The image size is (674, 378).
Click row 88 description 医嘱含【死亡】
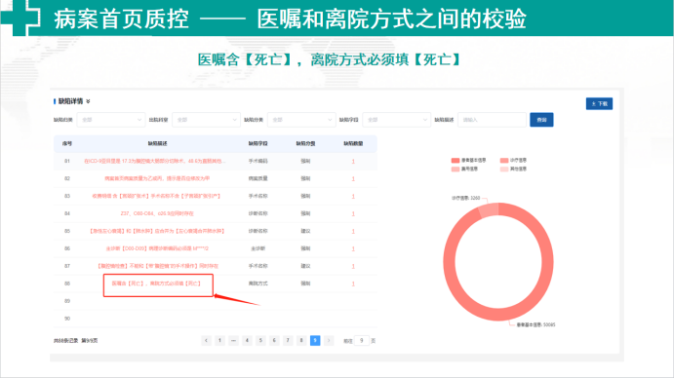(x=156, y=283)
